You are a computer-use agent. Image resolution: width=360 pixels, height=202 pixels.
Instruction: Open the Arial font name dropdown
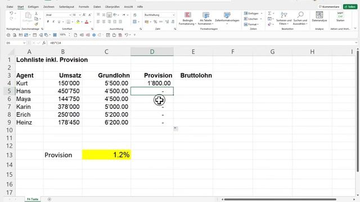click(70, 15)
